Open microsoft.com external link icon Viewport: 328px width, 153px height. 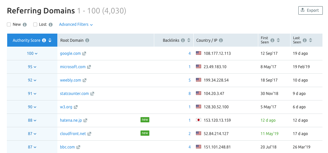(x=89, y=67)
